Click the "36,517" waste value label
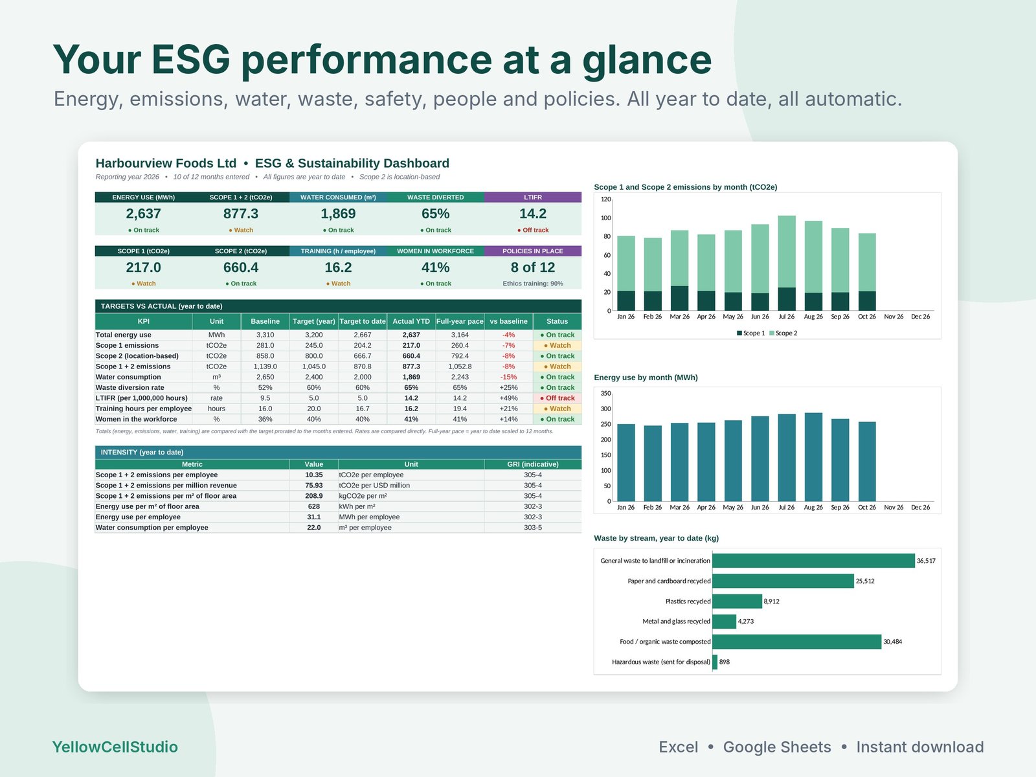Screen dimensions: 1036x777 pyautogui.click(x=926, y=561)
